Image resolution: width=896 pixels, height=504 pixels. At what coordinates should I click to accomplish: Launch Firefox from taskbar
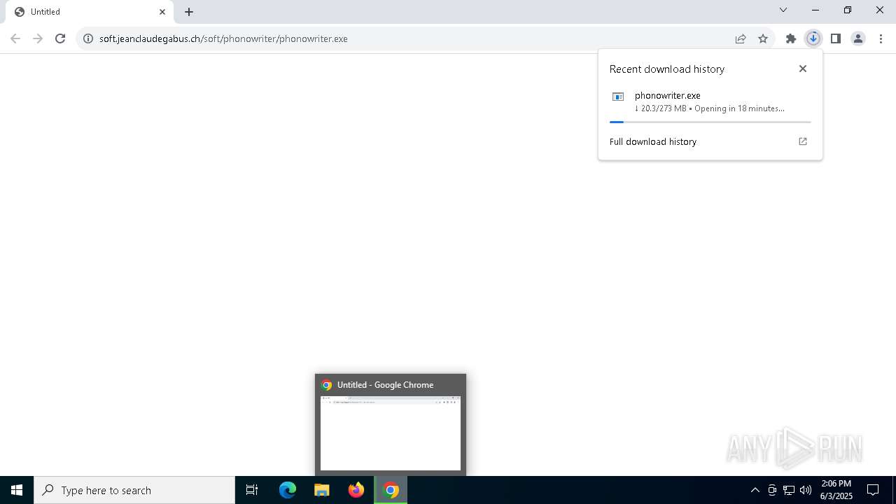pyautogui.click(x=356, y=490)
